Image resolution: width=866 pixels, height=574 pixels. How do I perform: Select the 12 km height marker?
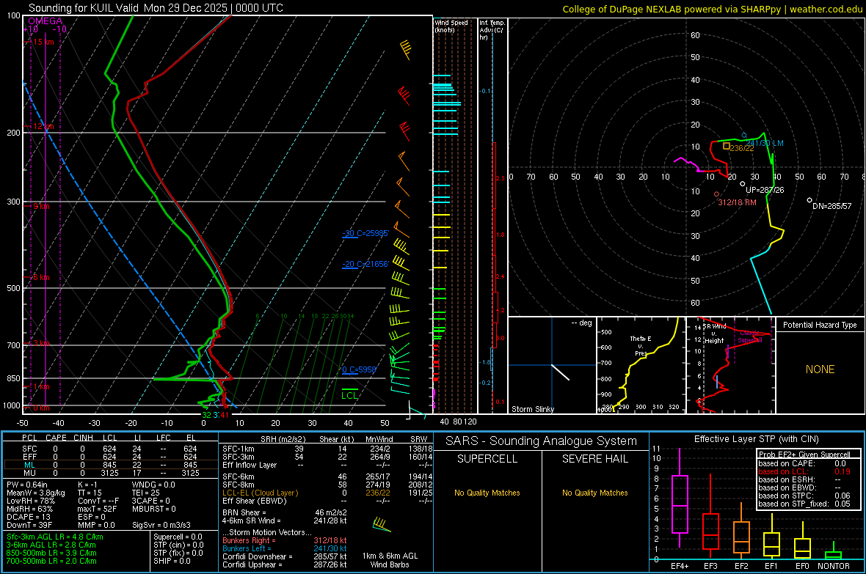tap(43, 126)
